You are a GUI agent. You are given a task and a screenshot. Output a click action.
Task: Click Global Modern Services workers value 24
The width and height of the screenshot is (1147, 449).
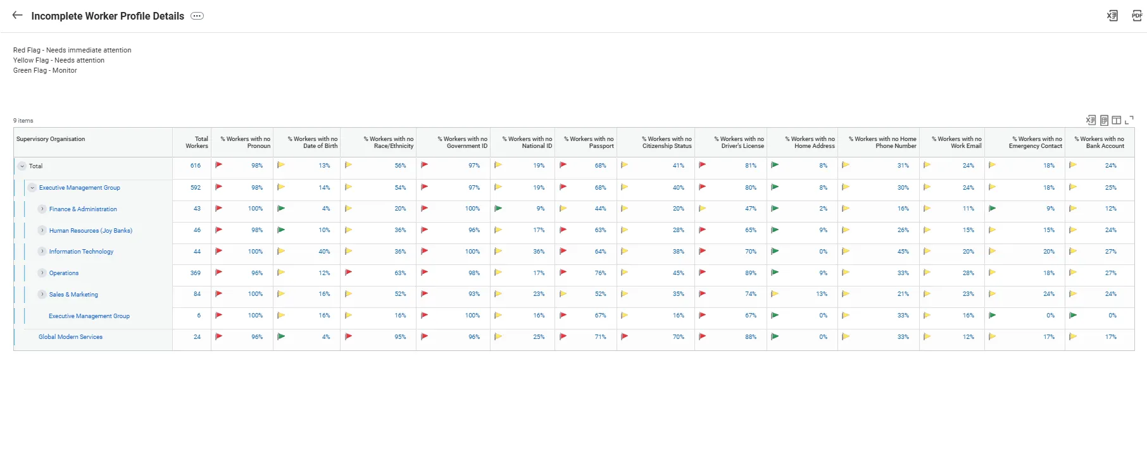tap(197, 337)
